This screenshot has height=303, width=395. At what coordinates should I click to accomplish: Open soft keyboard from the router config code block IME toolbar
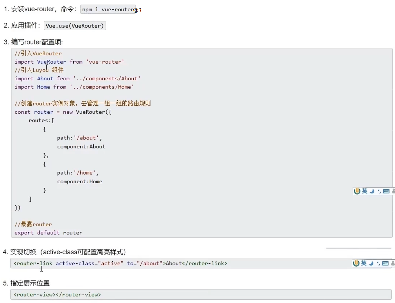[386, 191]
